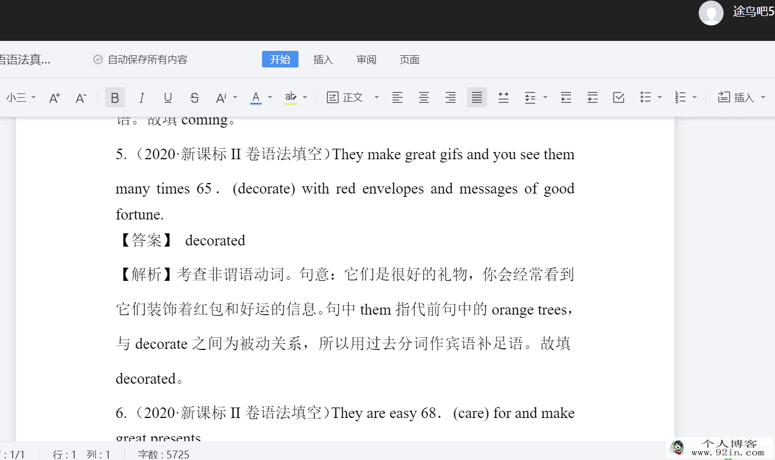775x460 pixels.
Task: Align text right
Action: coord(451,98)
